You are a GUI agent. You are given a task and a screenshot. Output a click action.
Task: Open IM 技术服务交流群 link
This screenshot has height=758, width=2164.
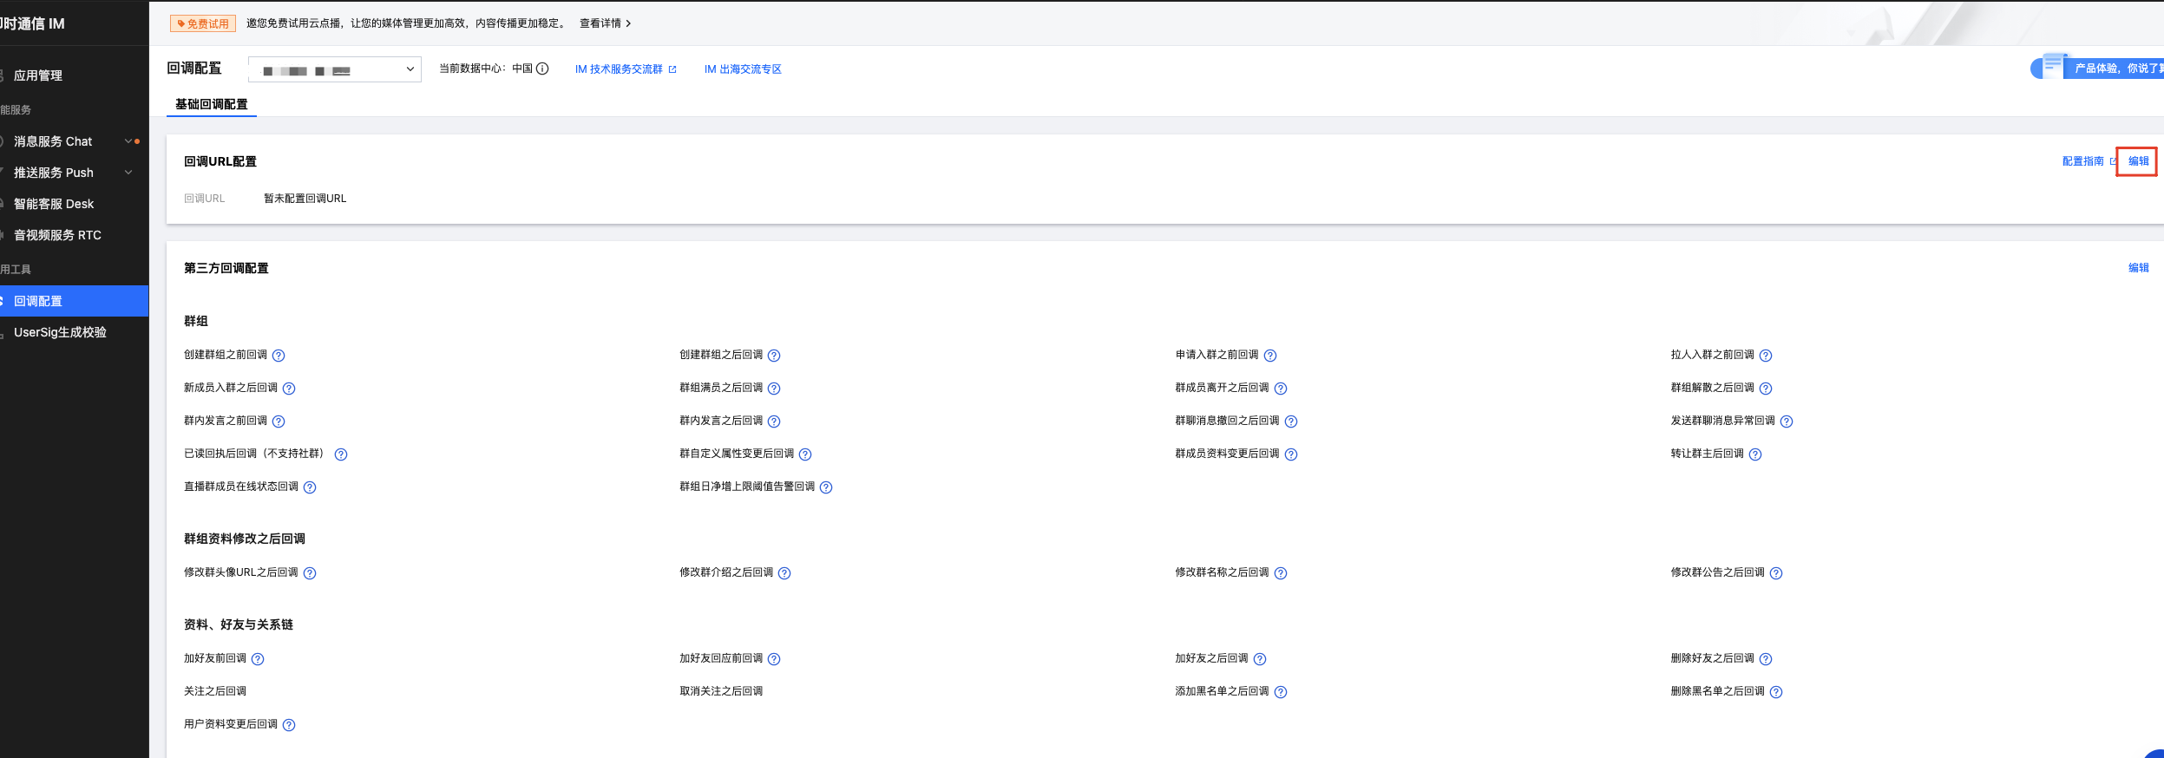pyautogui.click(x=619, y=69)
